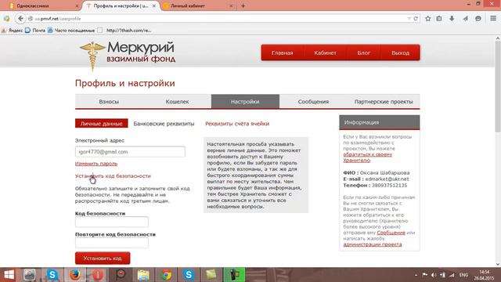Click Установить код безопасности link
The height and width of the screenshot is (282, 501).
click(x=113, y=175)
